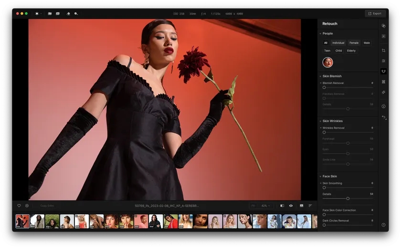Select the detected face thumbnail under People

pos(327,62)
